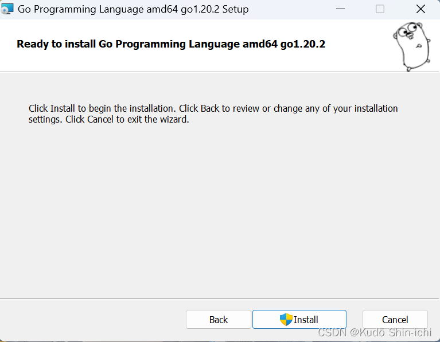The image size is (440, 342).
Task: Cancel the Go installation wizard
Action: click(x=395, y=320)
